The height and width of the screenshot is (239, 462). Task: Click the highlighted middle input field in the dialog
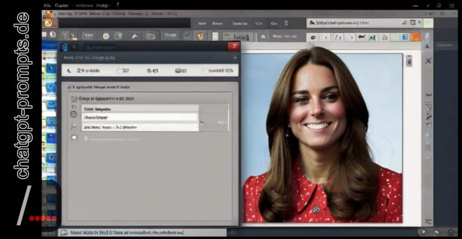tap(140, 117)
